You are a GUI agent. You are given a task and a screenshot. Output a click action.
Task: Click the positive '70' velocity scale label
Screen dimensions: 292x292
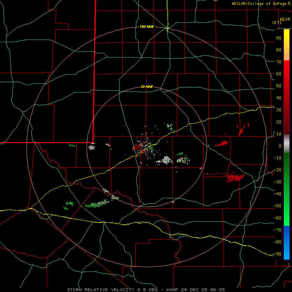pyautogui.click(x=279, y=62)
